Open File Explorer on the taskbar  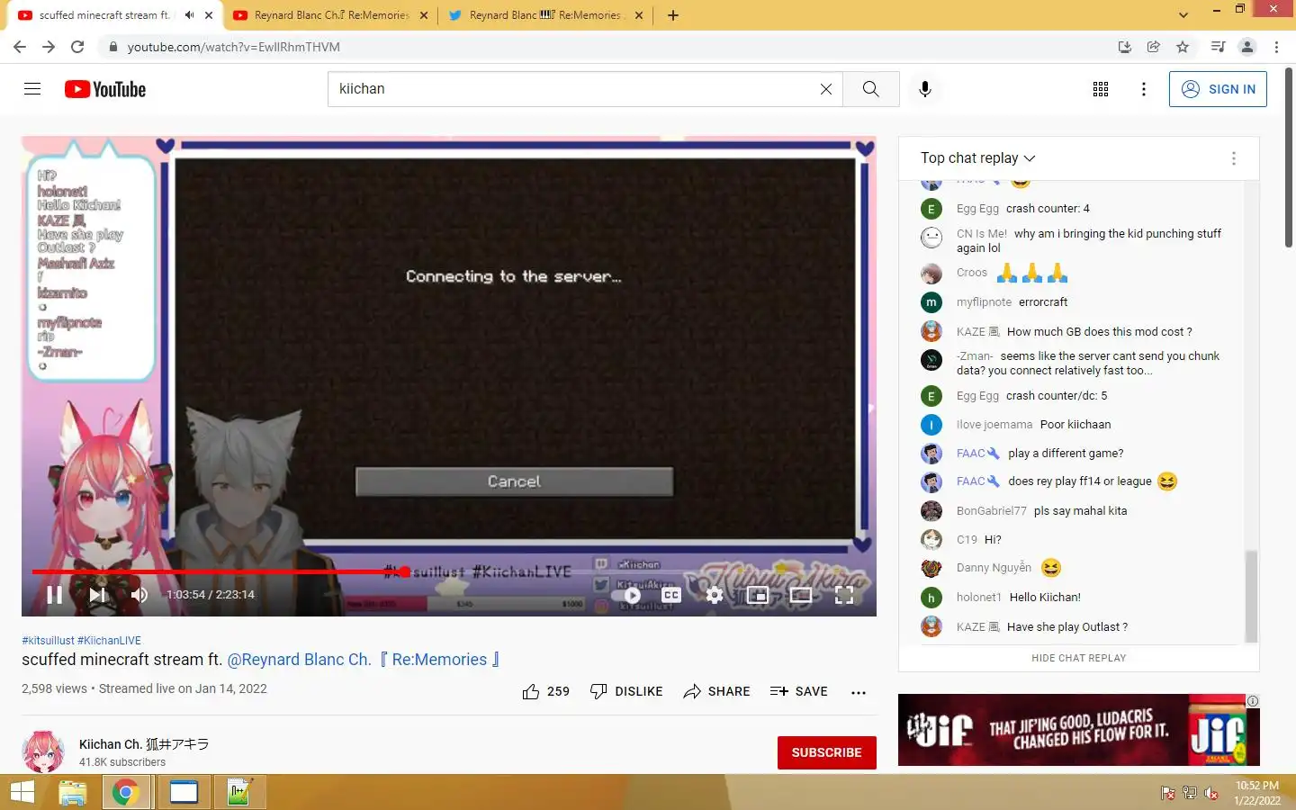(72, 793)
